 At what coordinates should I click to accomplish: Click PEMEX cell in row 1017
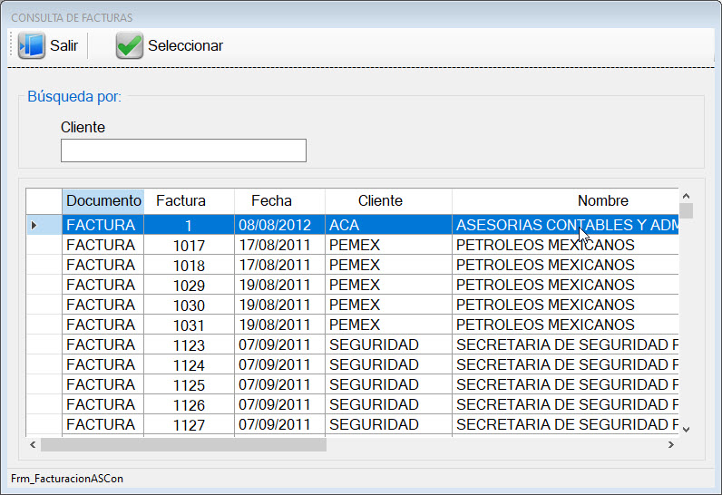pos(388,245)
